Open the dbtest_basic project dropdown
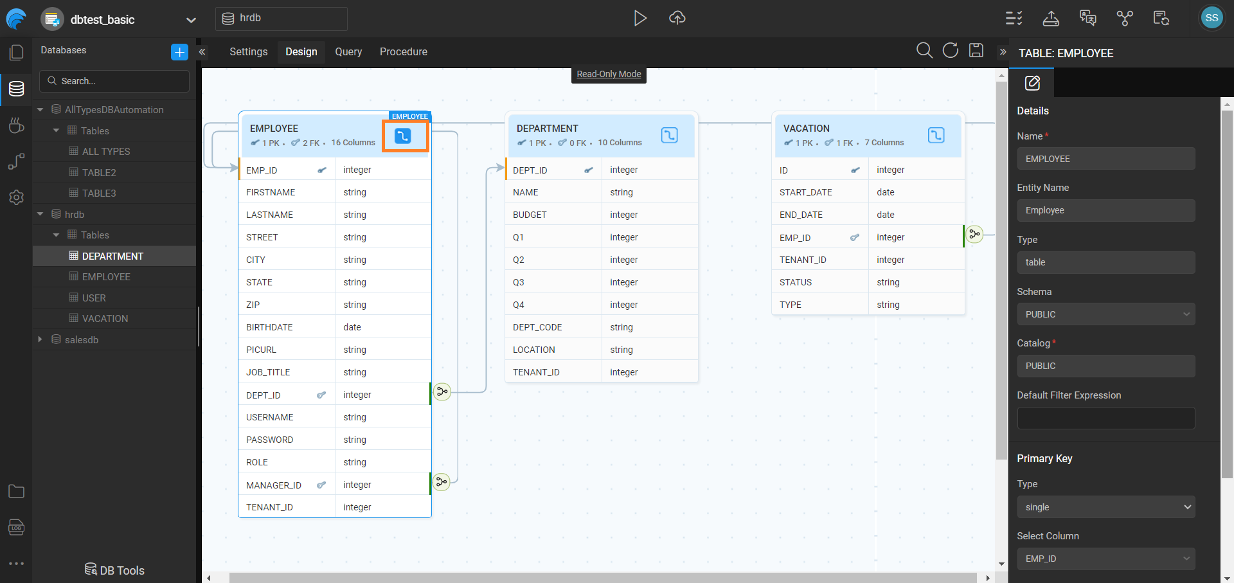1234x583 pixels. [x=190, y=20]
